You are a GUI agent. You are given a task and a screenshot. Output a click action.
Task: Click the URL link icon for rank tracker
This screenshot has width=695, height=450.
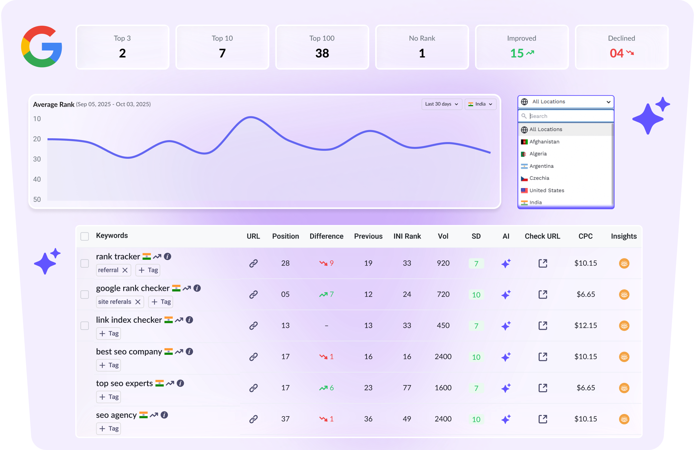[254, 264]
